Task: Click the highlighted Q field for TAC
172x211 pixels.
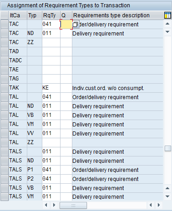Action: click(66, 25)
